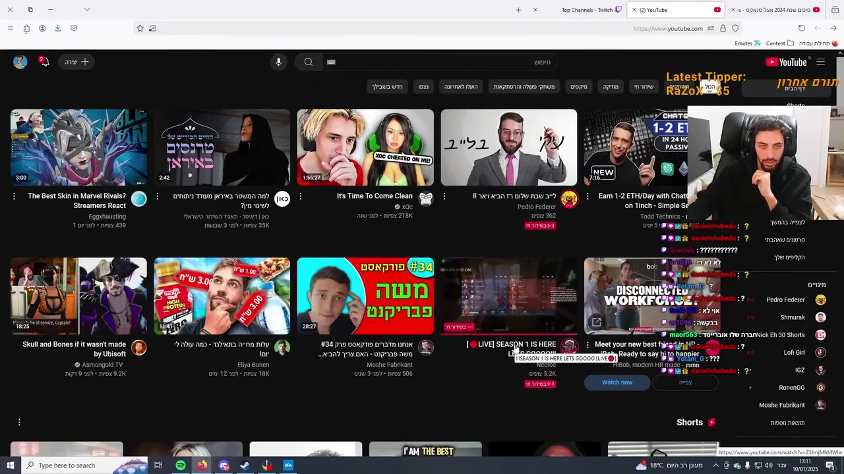The image size is (844, 474).
Task: Open options for It's Time To Come Clean
Action: [x=301, y=196]
